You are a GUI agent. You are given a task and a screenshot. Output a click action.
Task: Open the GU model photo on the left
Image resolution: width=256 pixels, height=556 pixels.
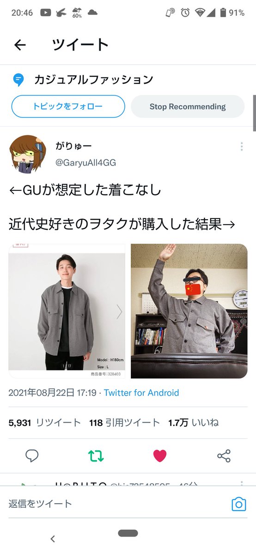click(x=67, y=311)
